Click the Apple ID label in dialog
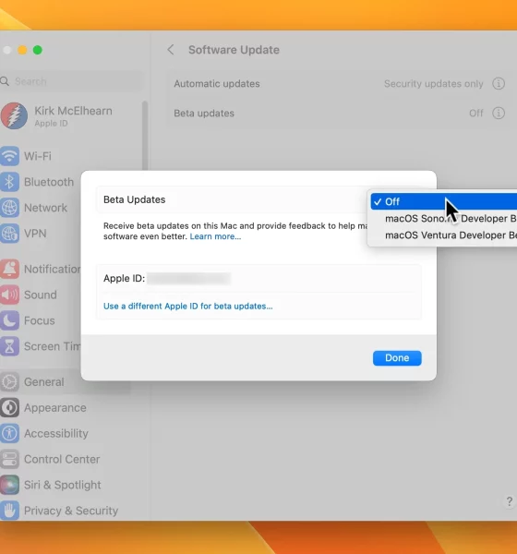The height and width of the screenshot is (554, 517). pos(124,279)
